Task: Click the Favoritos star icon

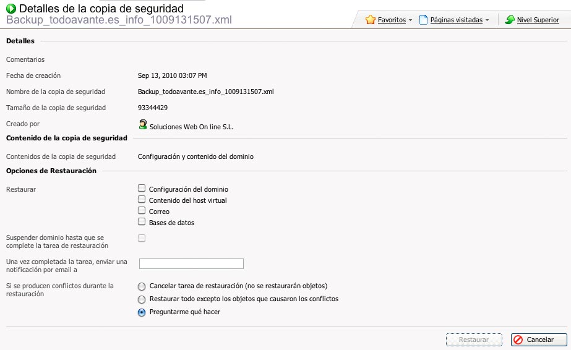Action: (x=371, y=20)
